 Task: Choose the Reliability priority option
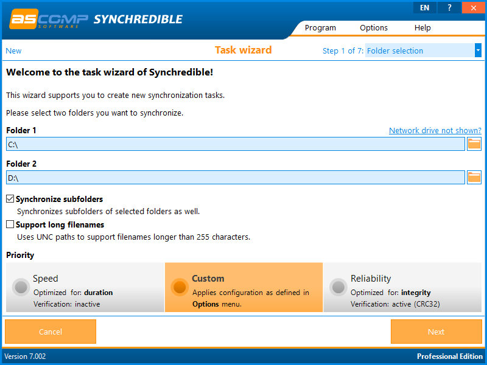coord(338,287)
